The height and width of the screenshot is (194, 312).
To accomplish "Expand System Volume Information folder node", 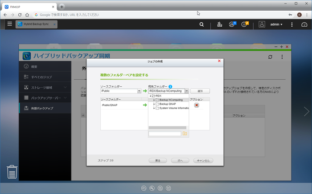I will 154,108.
